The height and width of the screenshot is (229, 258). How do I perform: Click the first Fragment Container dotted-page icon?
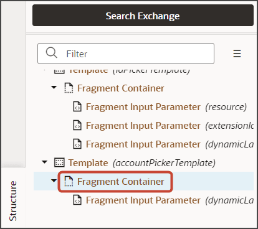(x=69, y=88)
